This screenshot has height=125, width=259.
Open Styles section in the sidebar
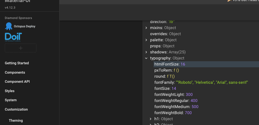click(x=10, y=91)
